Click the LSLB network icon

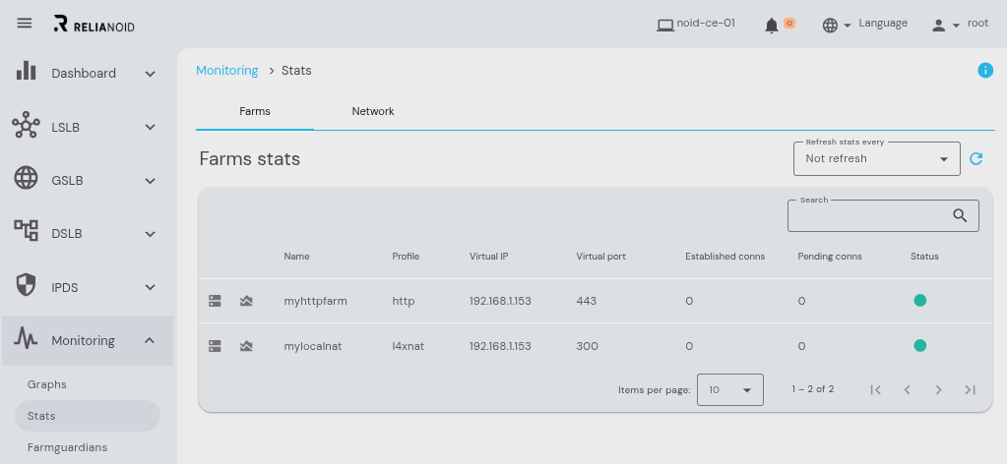point(26,125)
